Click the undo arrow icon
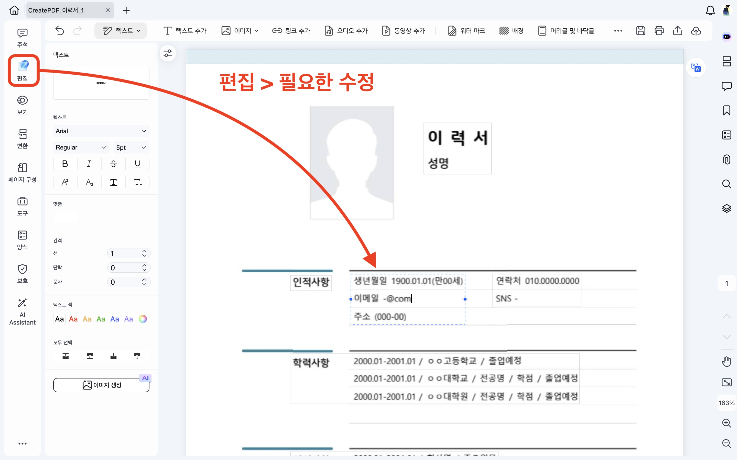This screenshot has width=737, height=460. coord(60,30)
